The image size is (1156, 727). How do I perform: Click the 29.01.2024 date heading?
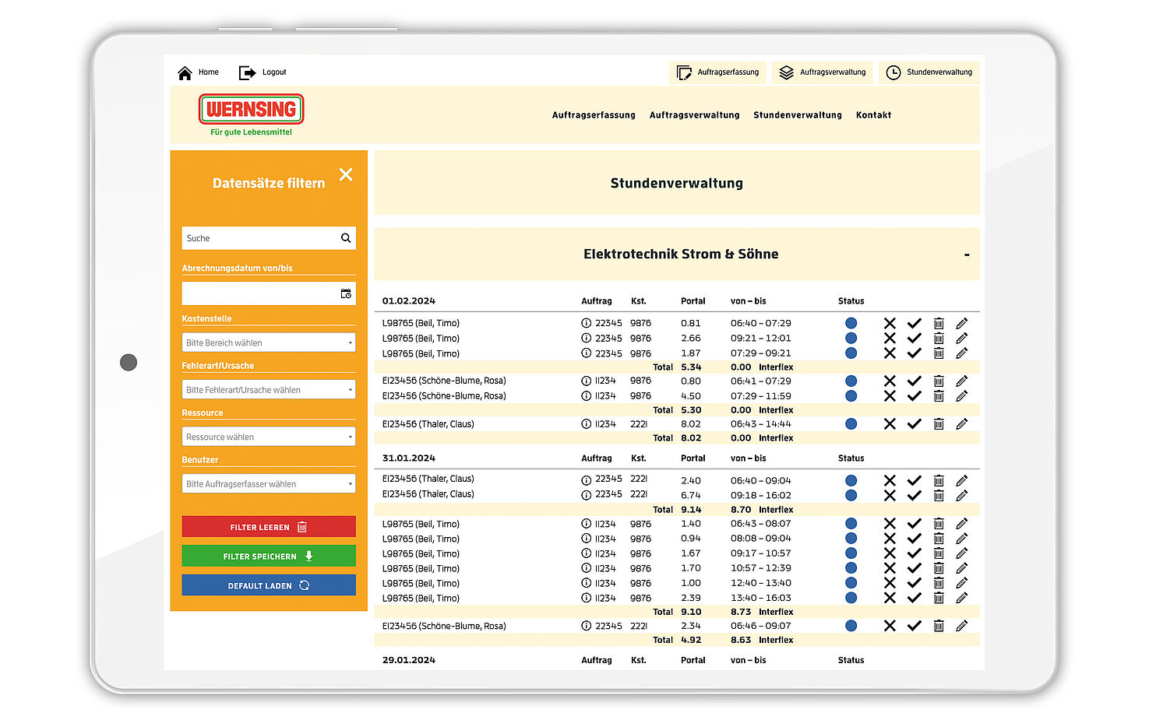(409, 660)
